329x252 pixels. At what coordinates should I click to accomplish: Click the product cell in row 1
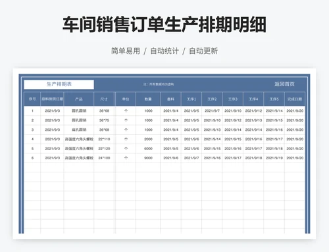[79, 111]
